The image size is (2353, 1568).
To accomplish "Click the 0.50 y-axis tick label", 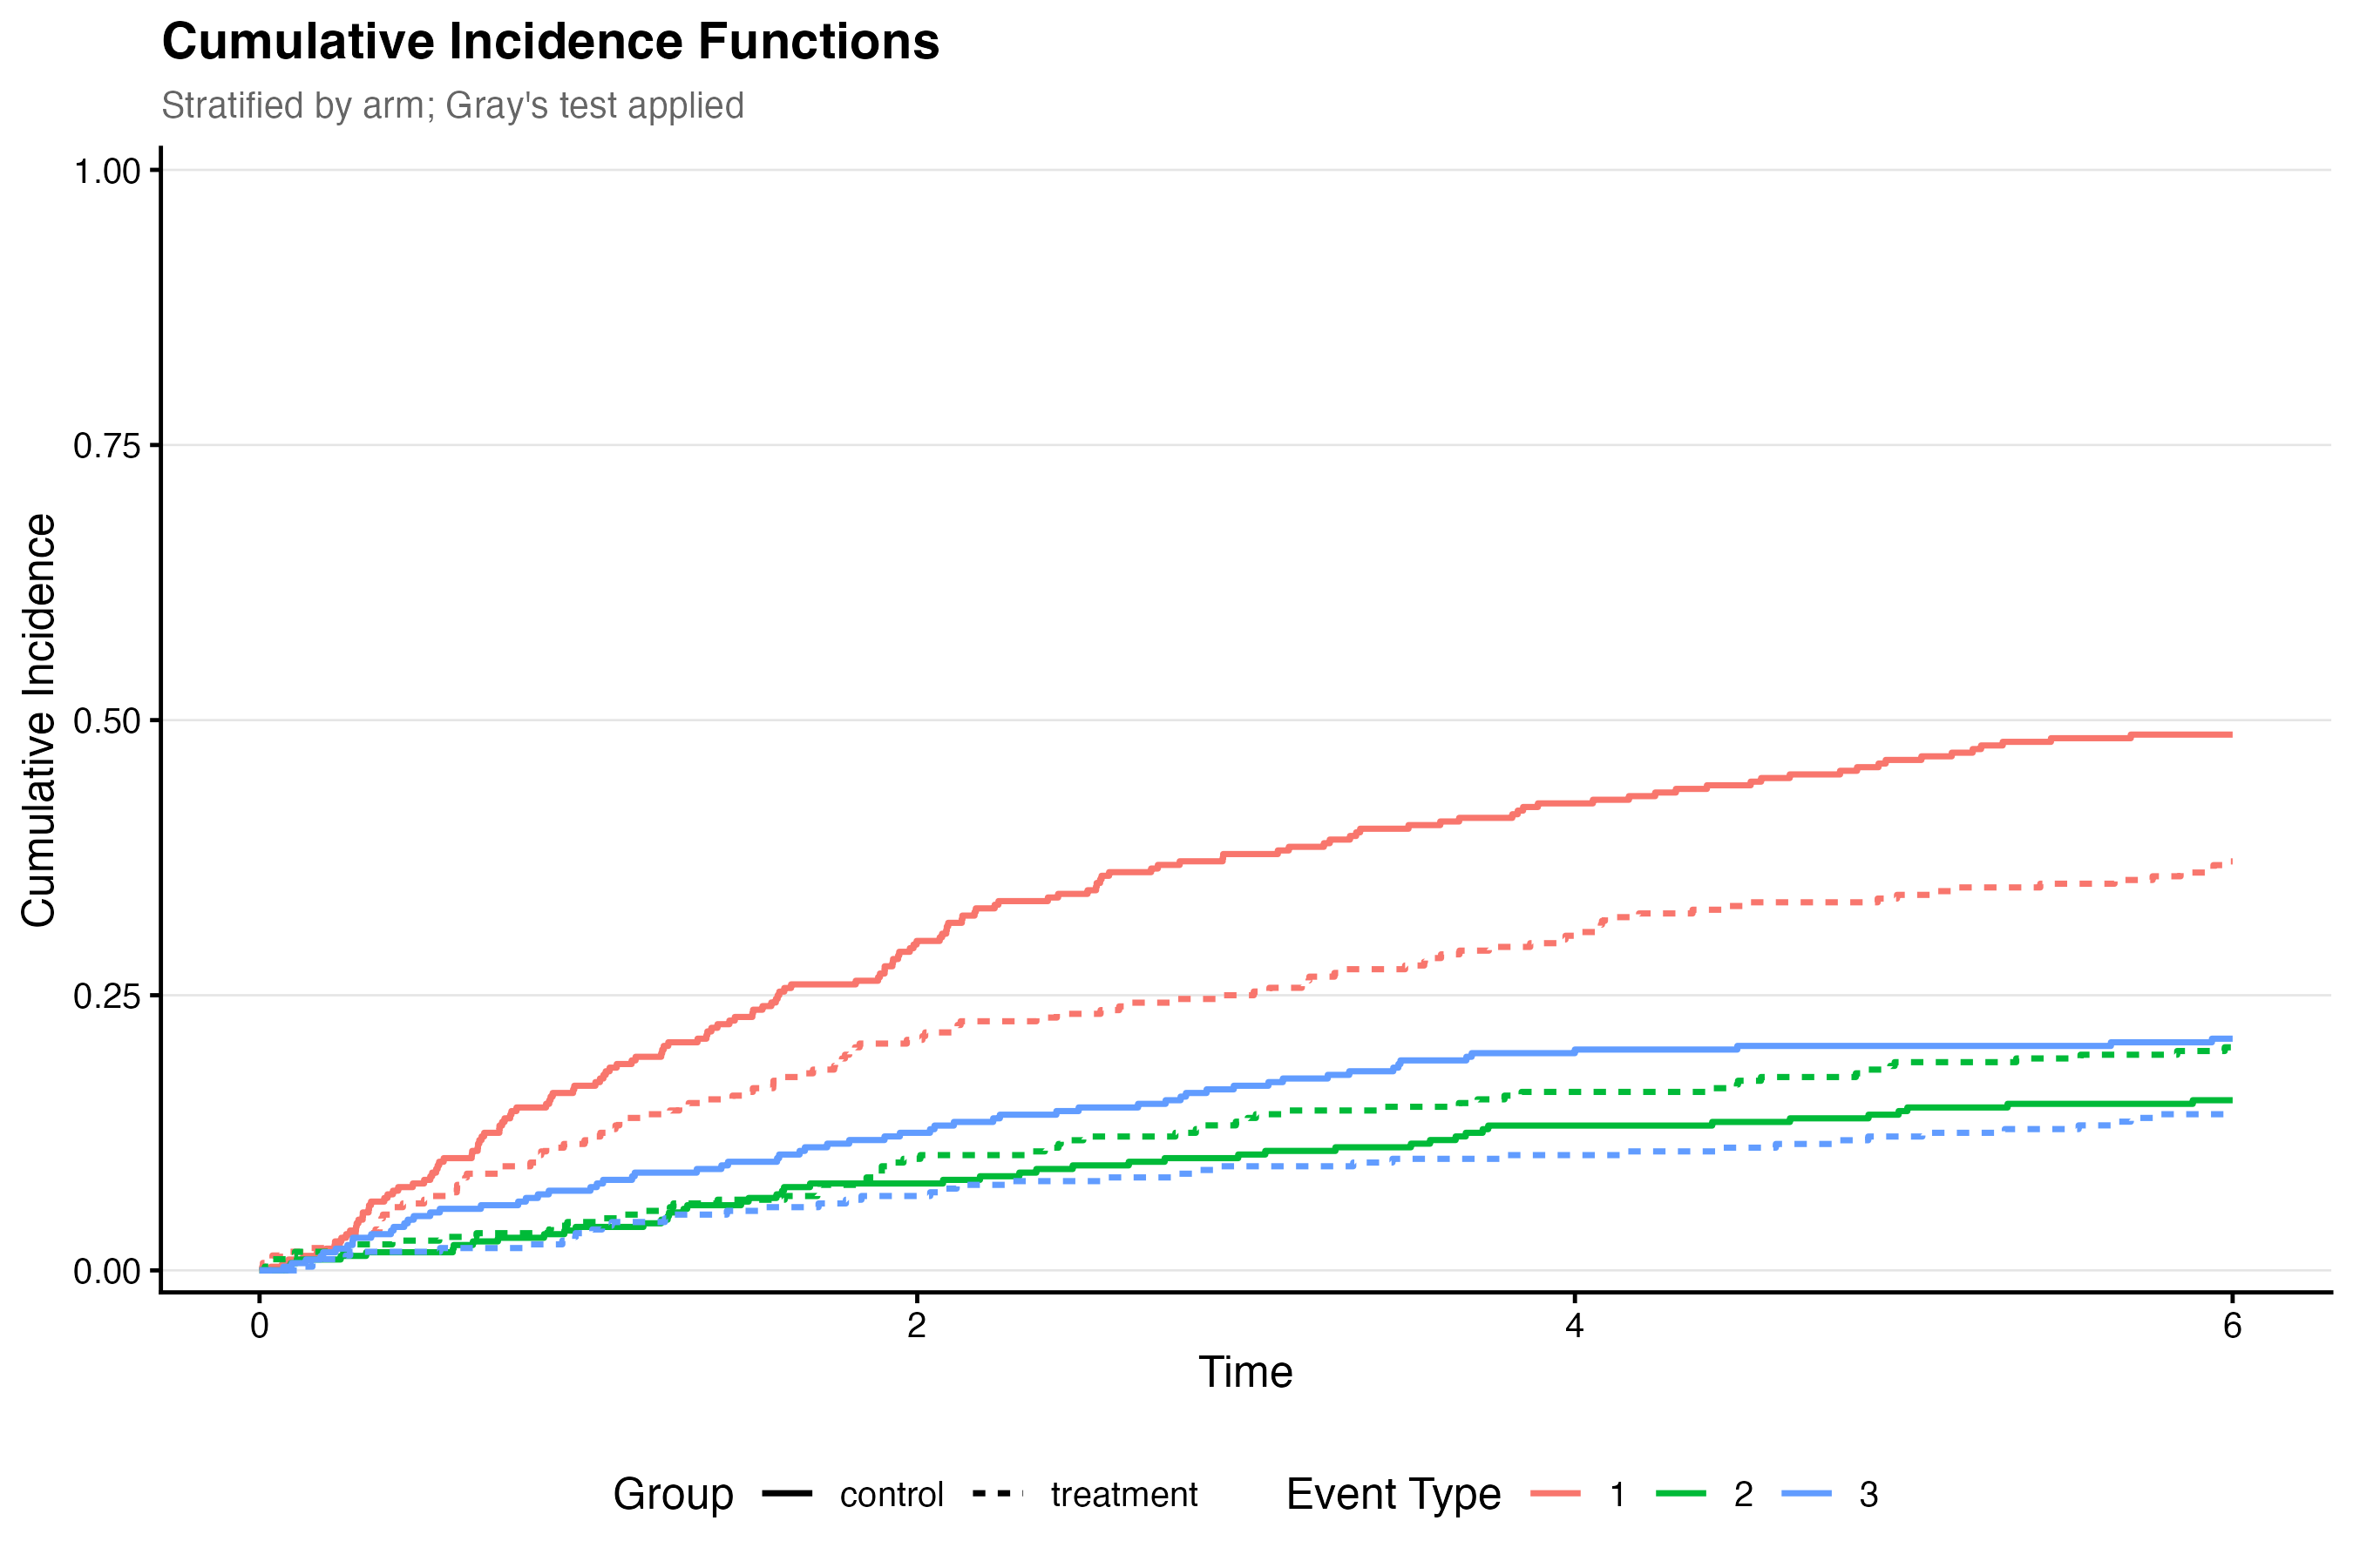I will pyautogui.click(x=106, y=721).
